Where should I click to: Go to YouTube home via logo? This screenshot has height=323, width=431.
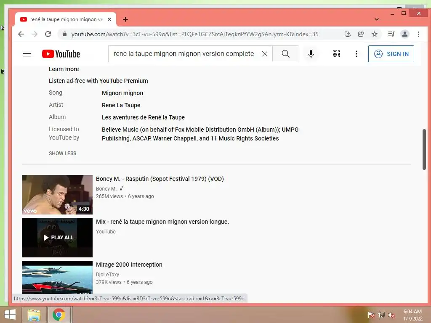coord(61,54)
